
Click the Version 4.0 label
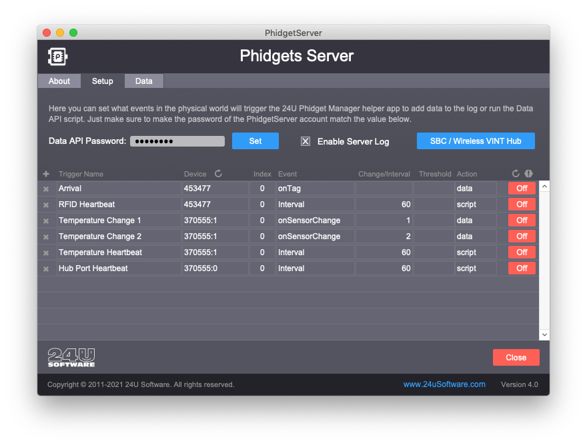pyautogui.click(x=519, y=384)
